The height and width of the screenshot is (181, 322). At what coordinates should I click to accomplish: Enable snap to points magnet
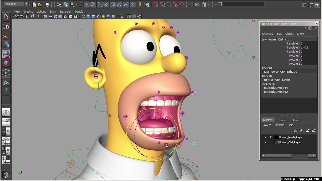[169, 5]
